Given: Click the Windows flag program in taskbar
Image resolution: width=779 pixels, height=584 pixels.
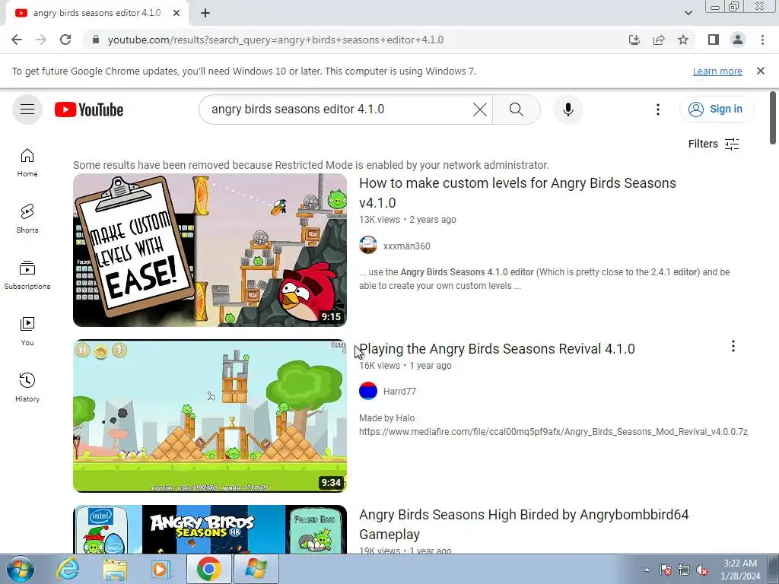Looking at the screenshot, I should click(256, 569).
